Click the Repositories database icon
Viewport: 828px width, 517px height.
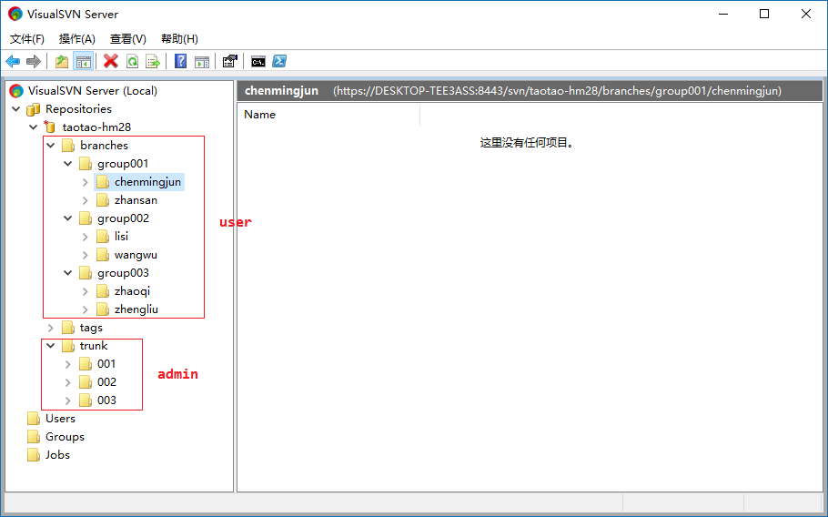(x=34, y=109)
